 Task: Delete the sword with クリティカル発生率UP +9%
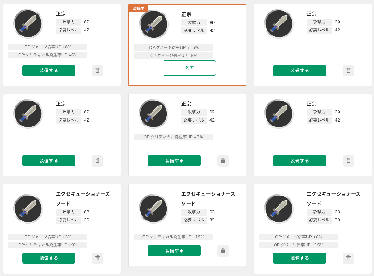pyautogui.click(x=98, y=258)
